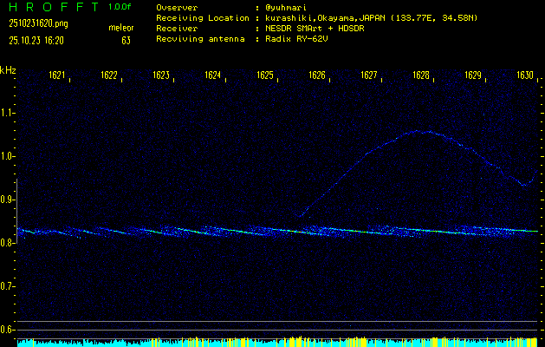The image size is (545, 347).
Task: Click the Radix RY-62V antenna text
Action: coord(300,40)
